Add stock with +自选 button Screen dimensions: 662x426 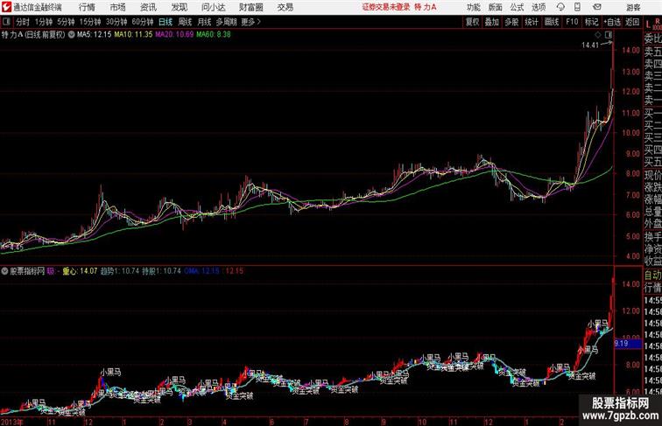click(612, 22)
